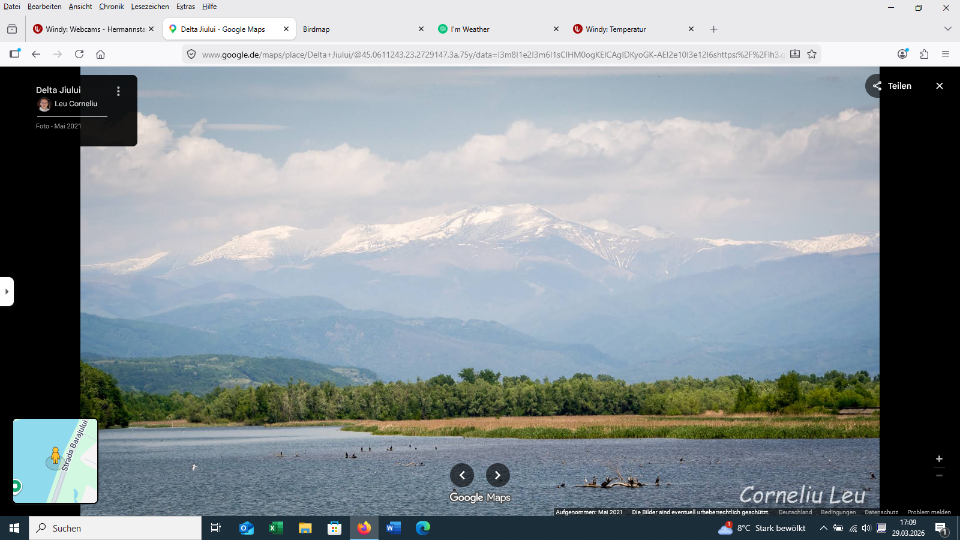Open the Firefox hamburger menu

pyautogui.click(x=946, y=54)
